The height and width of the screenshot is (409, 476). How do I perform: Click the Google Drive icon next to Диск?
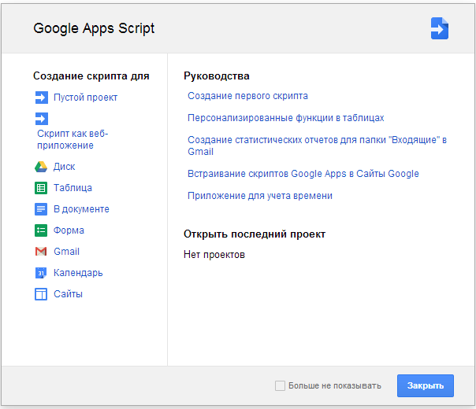41,167
